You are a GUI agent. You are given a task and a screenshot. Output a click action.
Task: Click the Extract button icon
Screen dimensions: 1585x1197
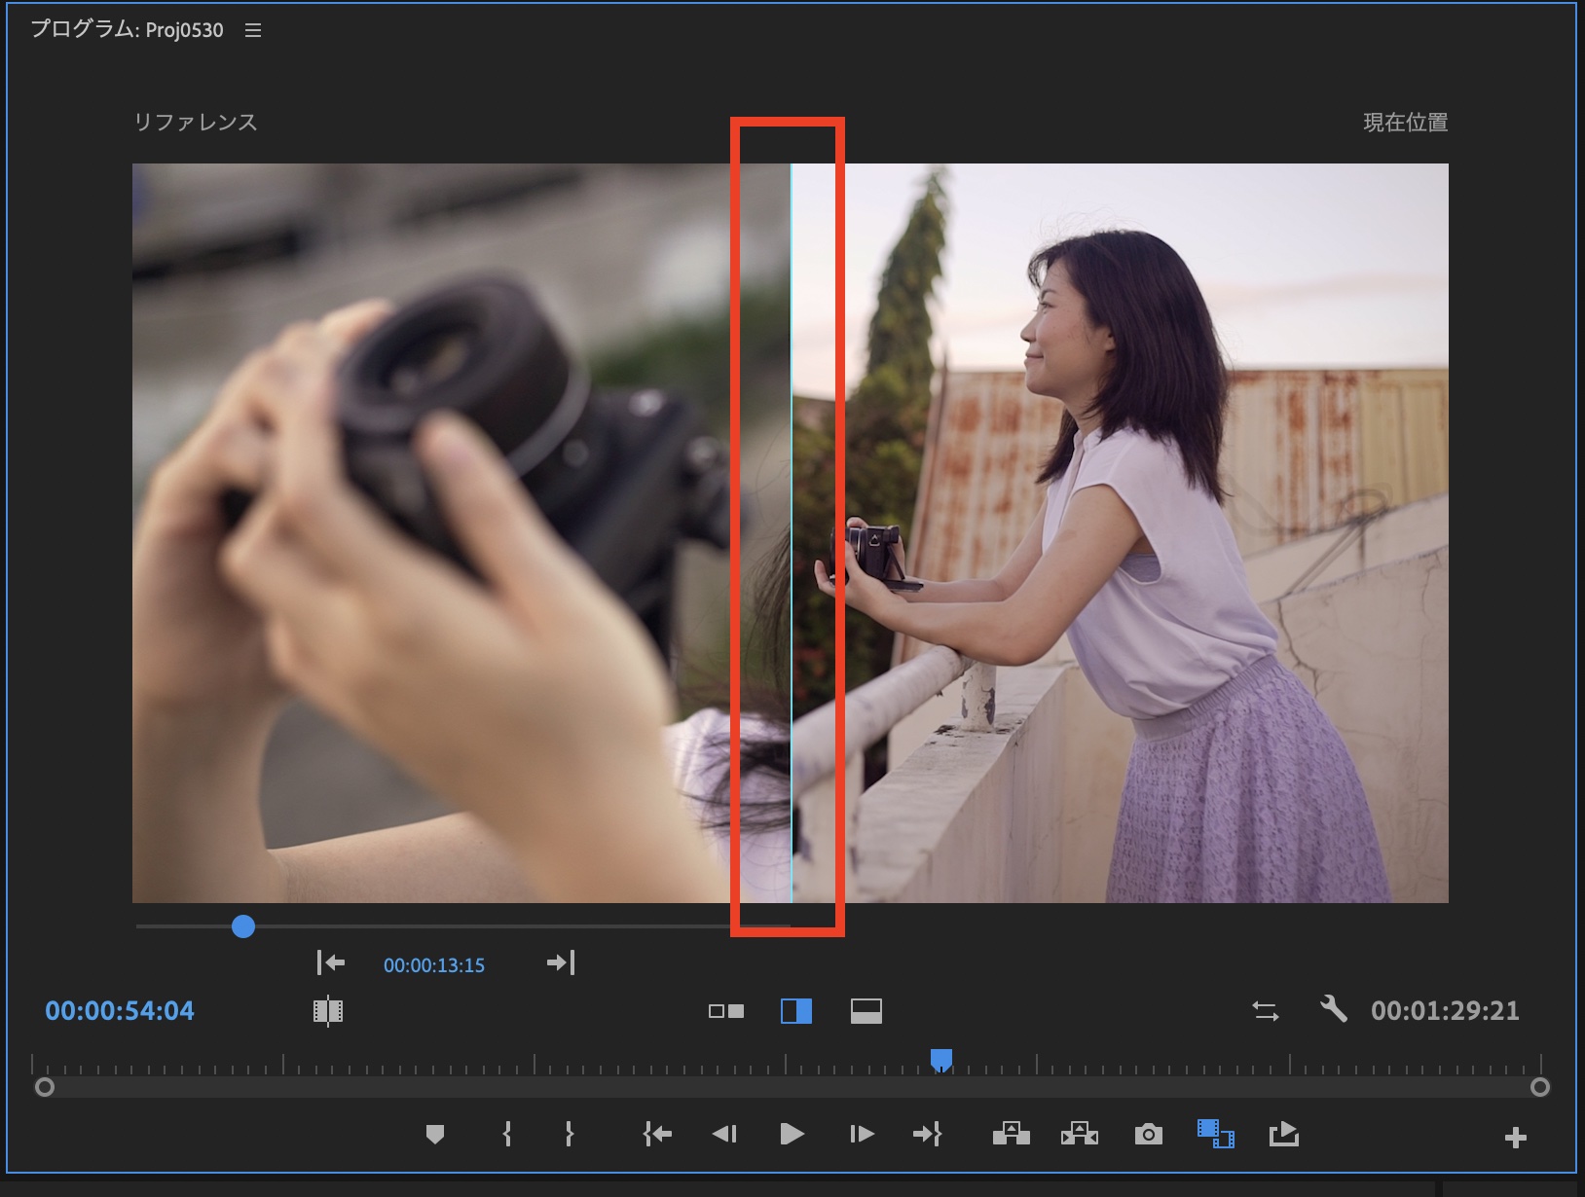coord(1079,1134)
